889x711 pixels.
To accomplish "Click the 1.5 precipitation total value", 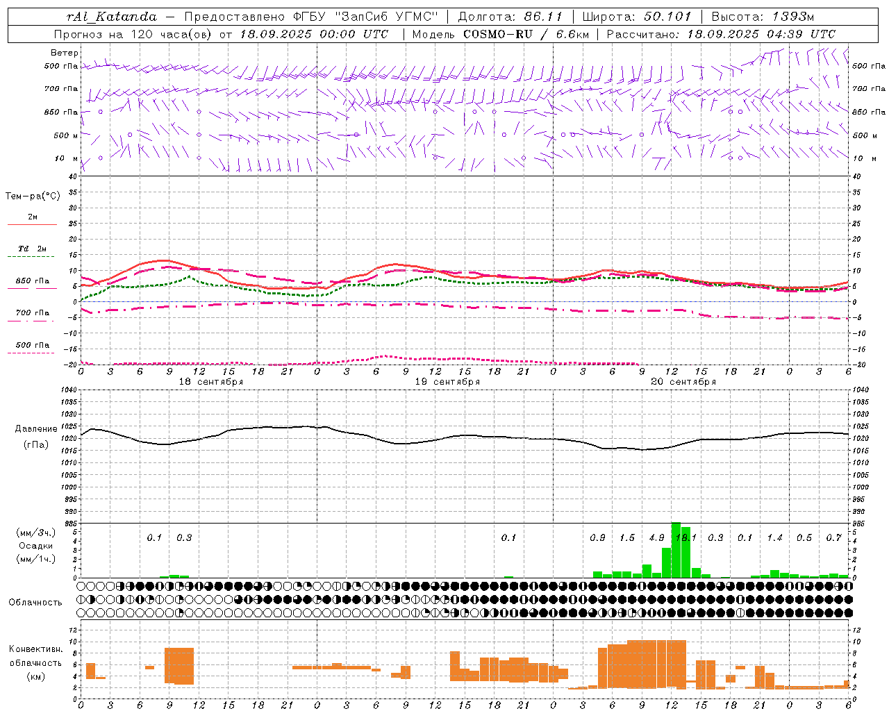I will 627,538.
